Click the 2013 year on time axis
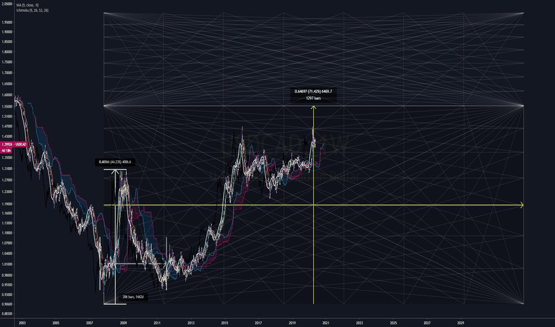 pos(191,323)
